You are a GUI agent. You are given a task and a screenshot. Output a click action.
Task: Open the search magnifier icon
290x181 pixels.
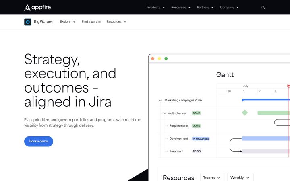(x=263, y=8)
